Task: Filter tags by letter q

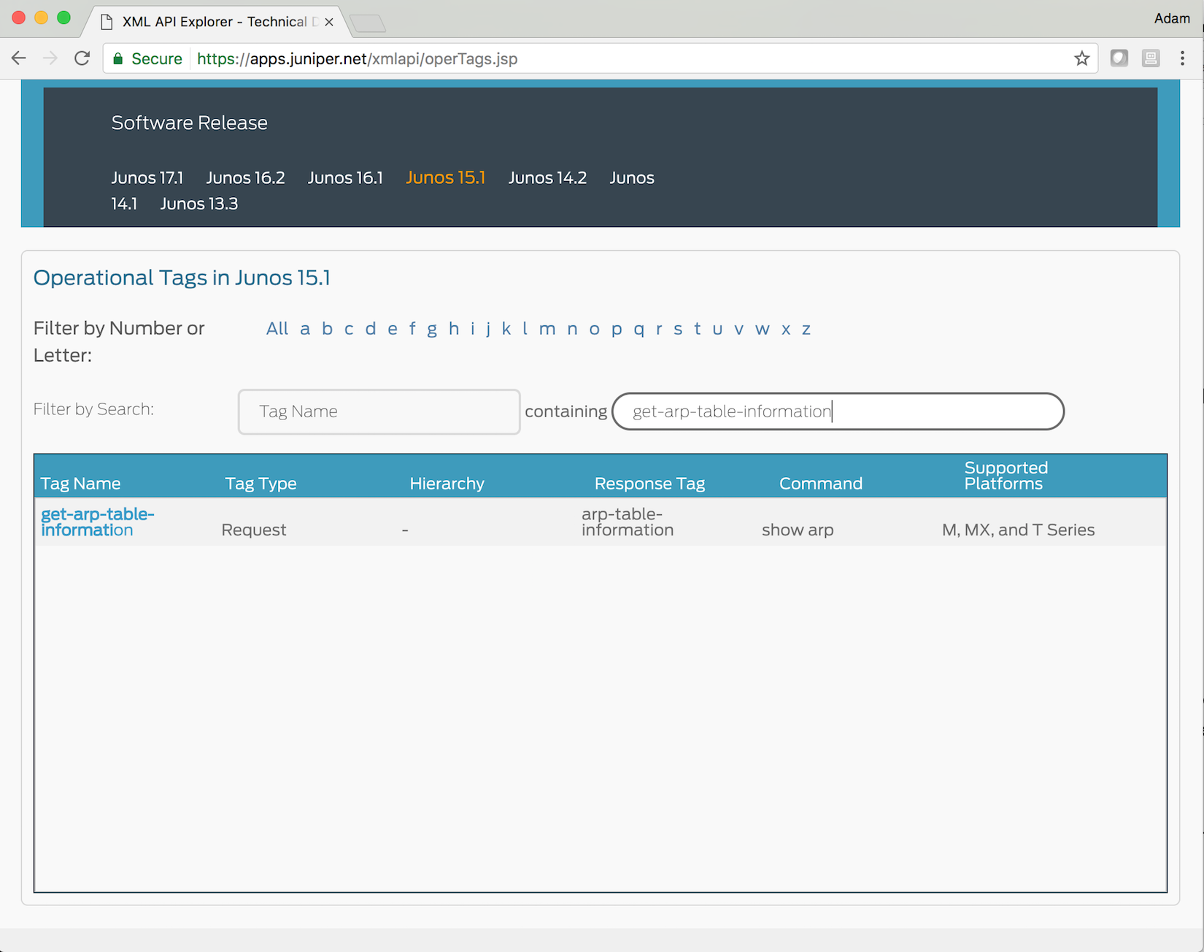Action: click(x=639, y=330)
